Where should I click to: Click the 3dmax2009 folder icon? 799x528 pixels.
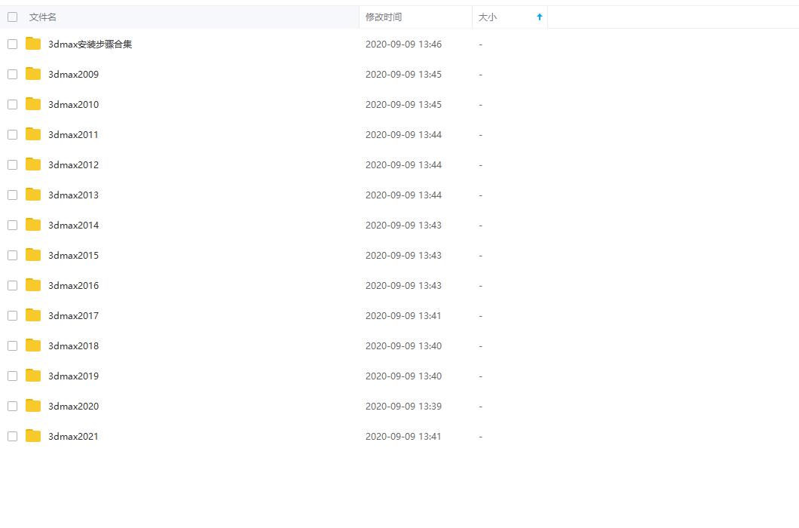[x=33, y=74]
